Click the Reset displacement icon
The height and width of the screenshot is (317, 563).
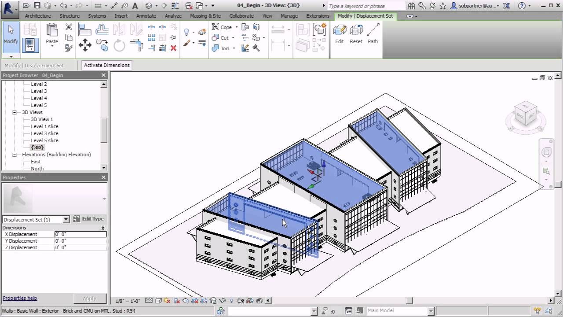(x=356, y=33)
